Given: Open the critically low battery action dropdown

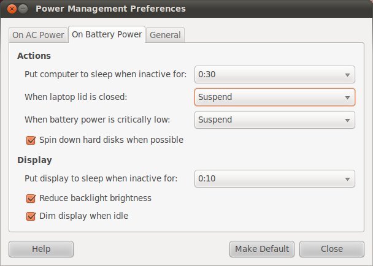Looking at the screenshot, I should click(274, 120).
